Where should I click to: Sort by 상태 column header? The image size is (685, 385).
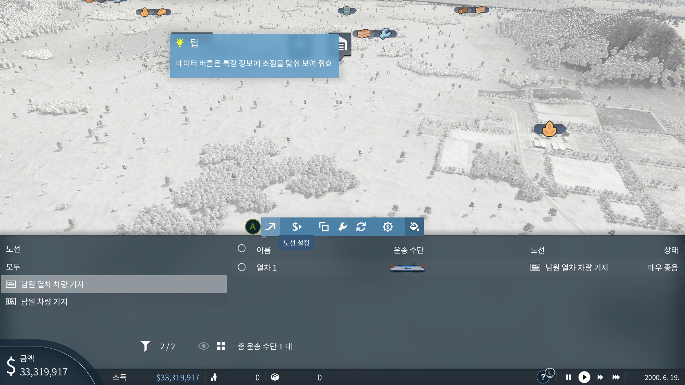[671, 250]
